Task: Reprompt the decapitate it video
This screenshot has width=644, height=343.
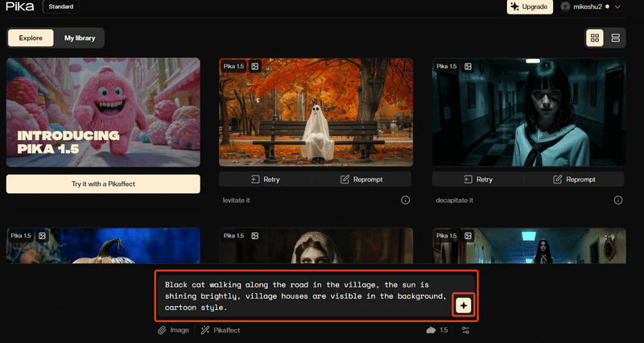Action: click(x=575, y=180)
